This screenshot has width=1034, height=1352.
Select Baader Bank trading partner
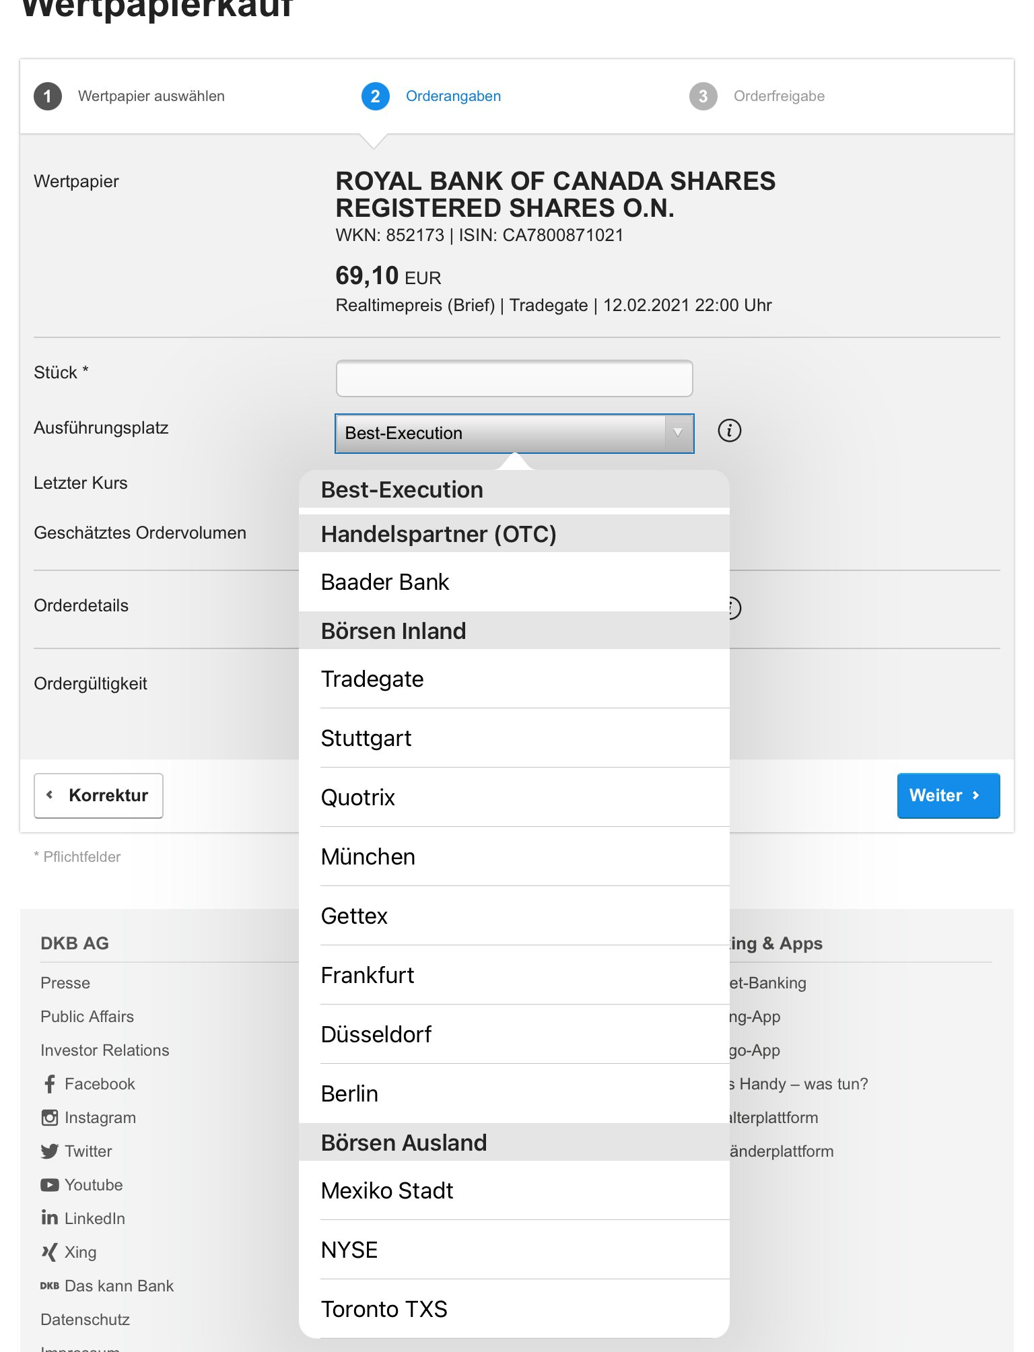tap(384, 582)
